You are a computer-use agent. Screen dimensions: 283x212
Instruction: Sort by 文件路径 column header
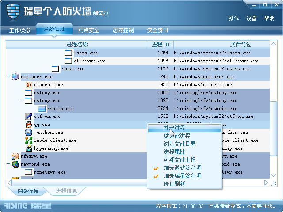point(222,45)
